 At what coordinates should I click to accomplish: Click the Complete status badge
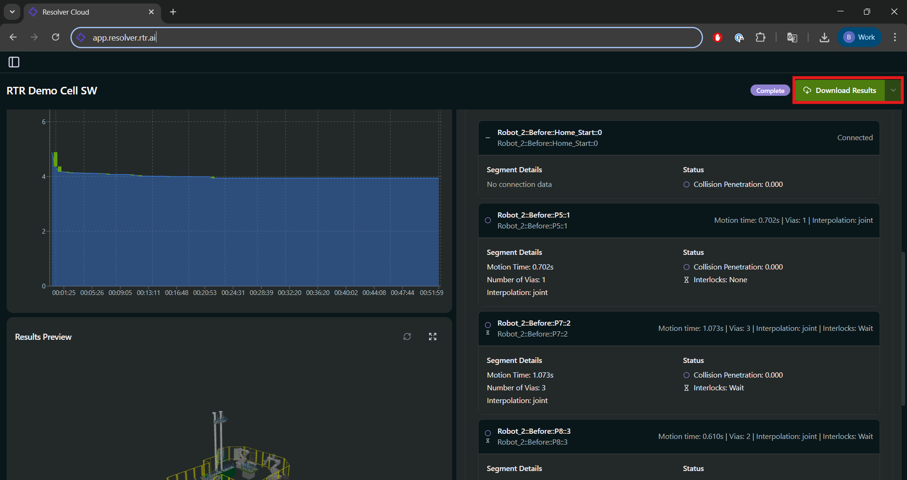770,91
